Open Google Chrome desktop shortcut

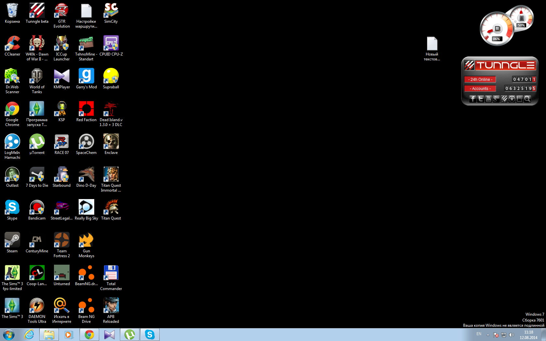(12, 114)
